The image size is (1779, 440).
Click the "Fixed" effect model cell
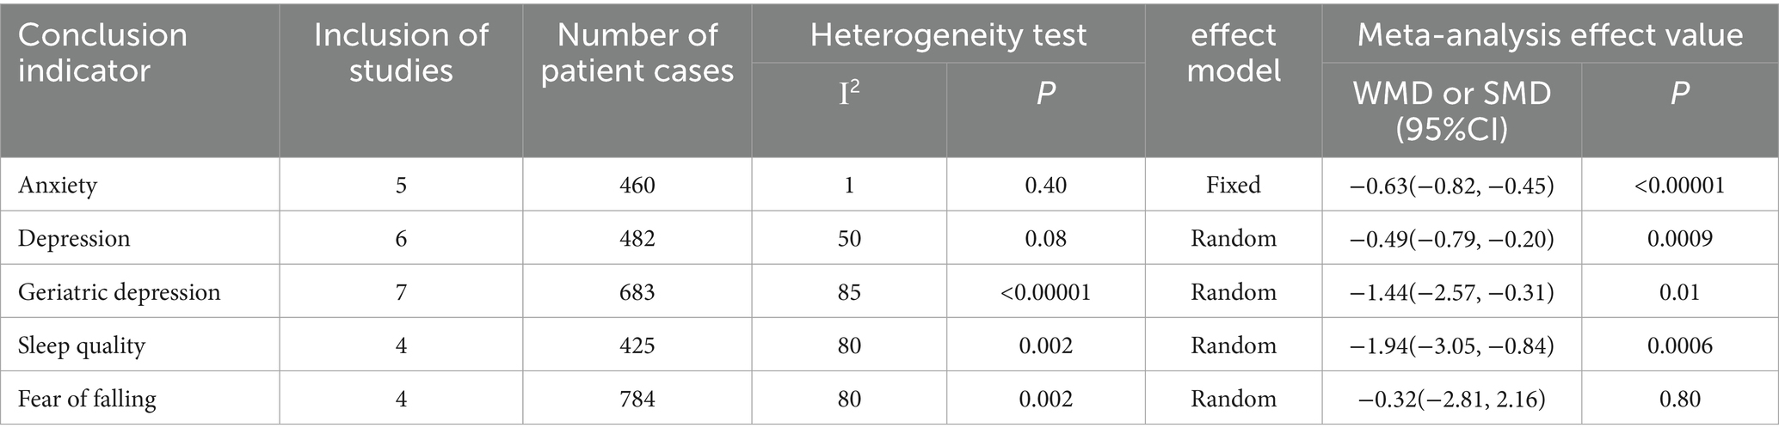pyautogui.click(x=1233, y=185)
